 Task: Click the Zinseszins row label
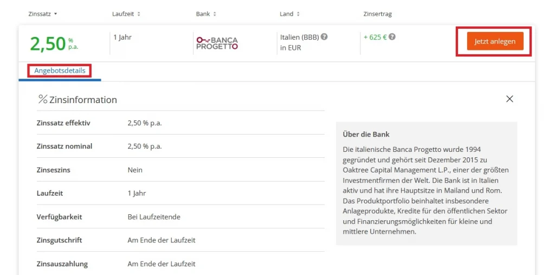(x=53, y=170)
